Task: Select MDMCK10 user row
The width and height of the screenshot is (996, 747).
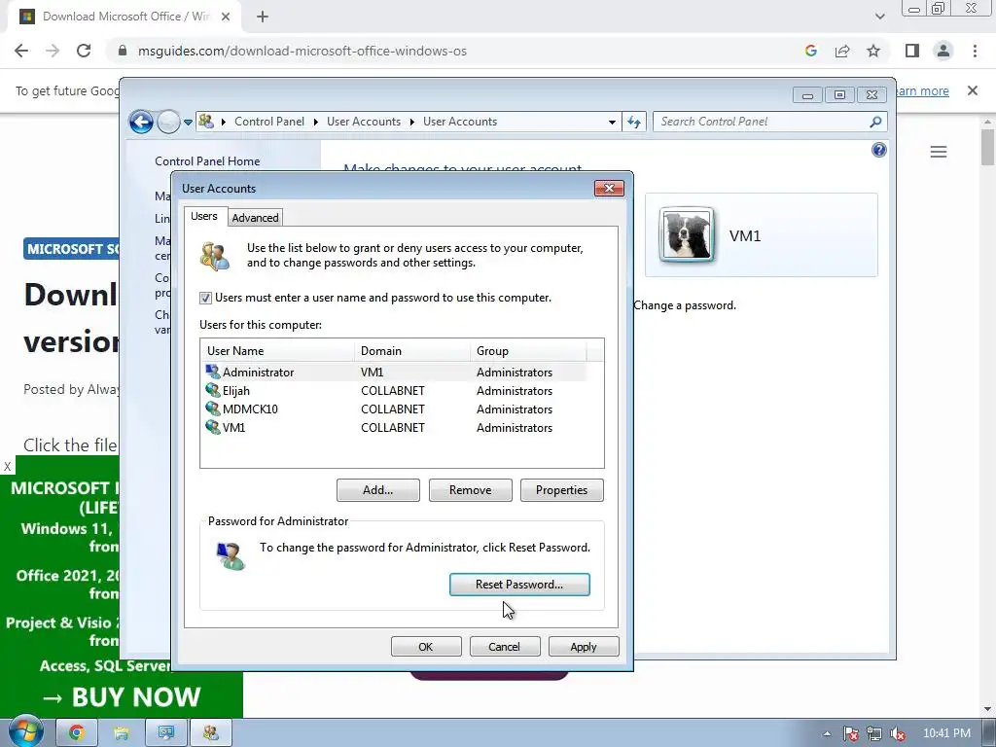Action: 394,409
